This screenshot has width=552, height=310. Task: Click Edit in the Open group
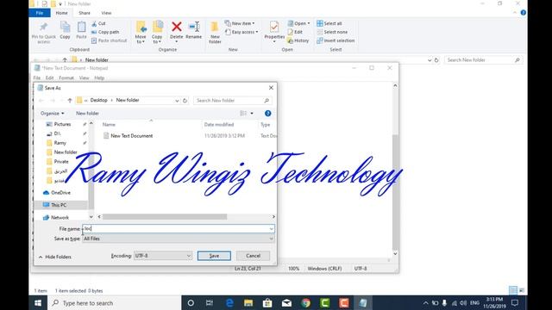coord(295,32)
